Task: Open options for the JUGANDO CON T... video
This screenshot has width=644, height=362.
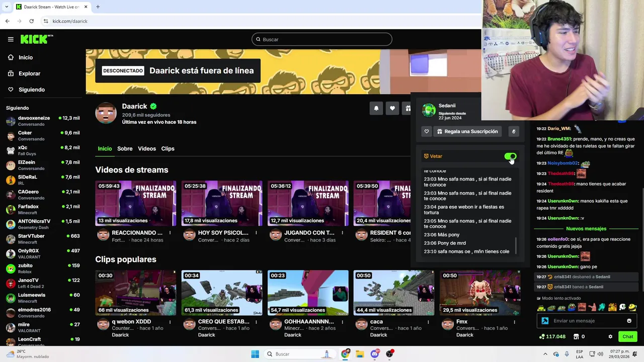Action: click(x=342, y=233)
